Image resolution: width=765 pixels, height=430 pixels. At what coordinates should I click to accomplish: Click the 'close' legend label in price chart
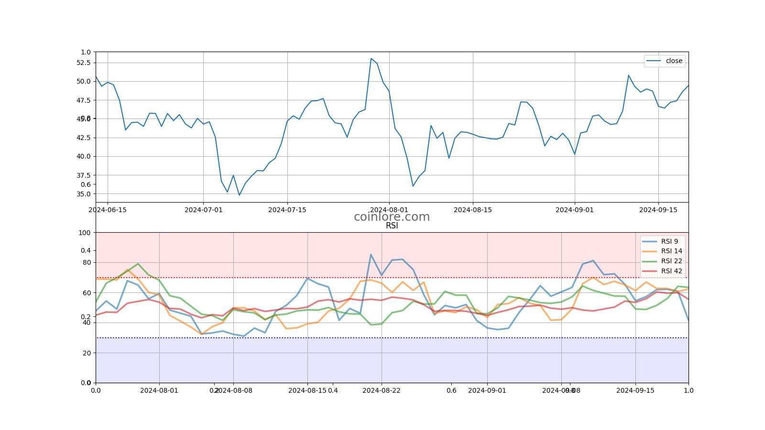click(x=674, y=61)
